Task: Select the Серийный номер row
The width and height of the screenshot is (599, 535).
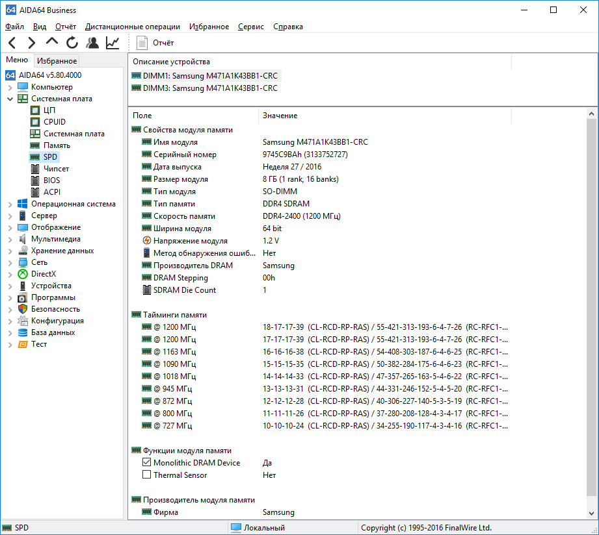Action: click(320, 154)
